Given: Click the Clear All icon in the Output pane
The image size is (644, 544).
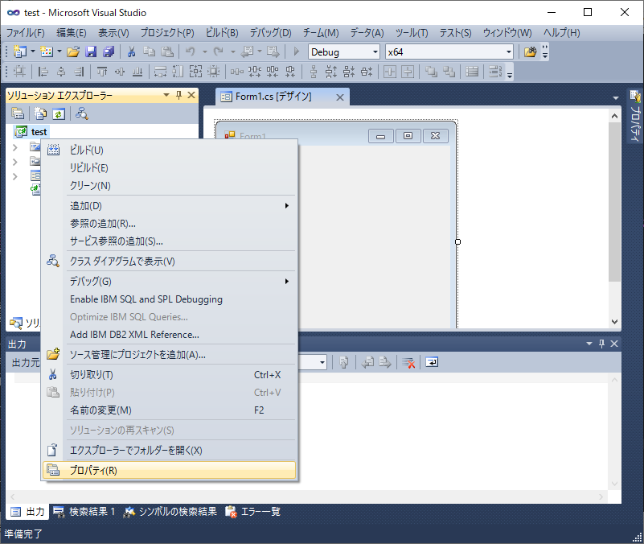Looking at the screenshot, I should 408,362.
